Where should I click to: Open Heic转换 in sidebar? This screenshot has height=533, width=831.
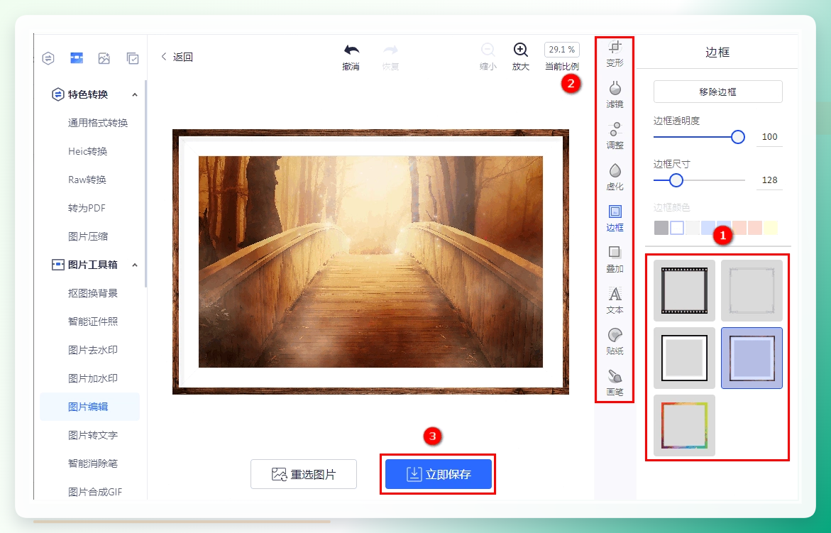click(x=88, y=152)
